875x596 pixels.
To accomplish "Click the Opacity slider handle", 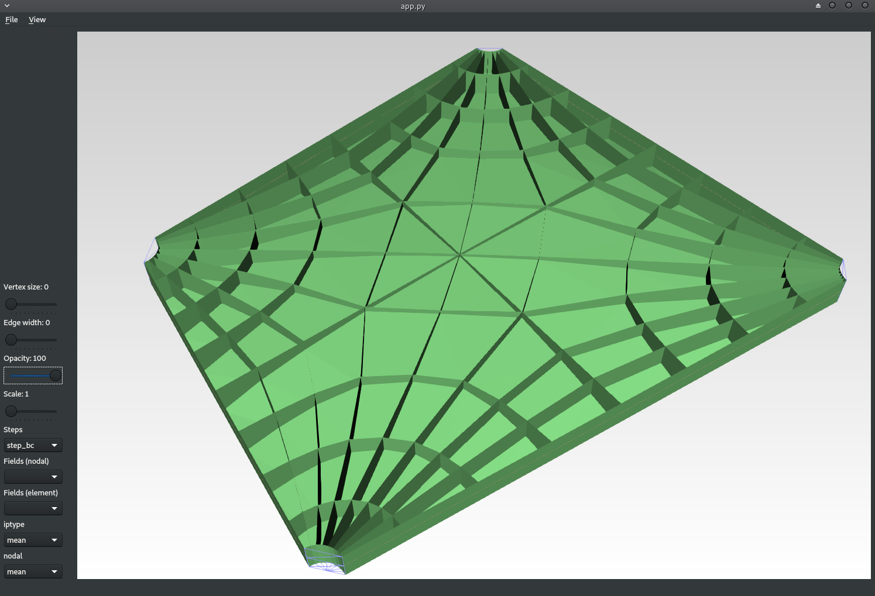I will (56, 375).
